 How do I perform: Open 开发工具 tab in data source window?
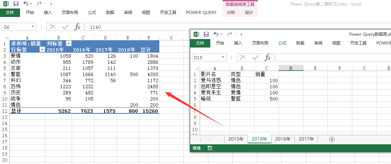coord(358,43)
